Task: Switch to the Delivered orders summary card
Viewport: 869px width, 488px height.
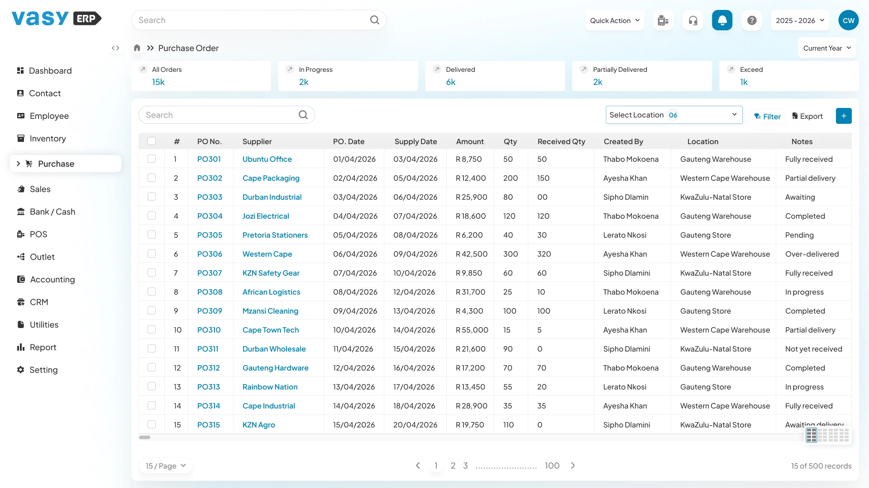Action: 495,76
